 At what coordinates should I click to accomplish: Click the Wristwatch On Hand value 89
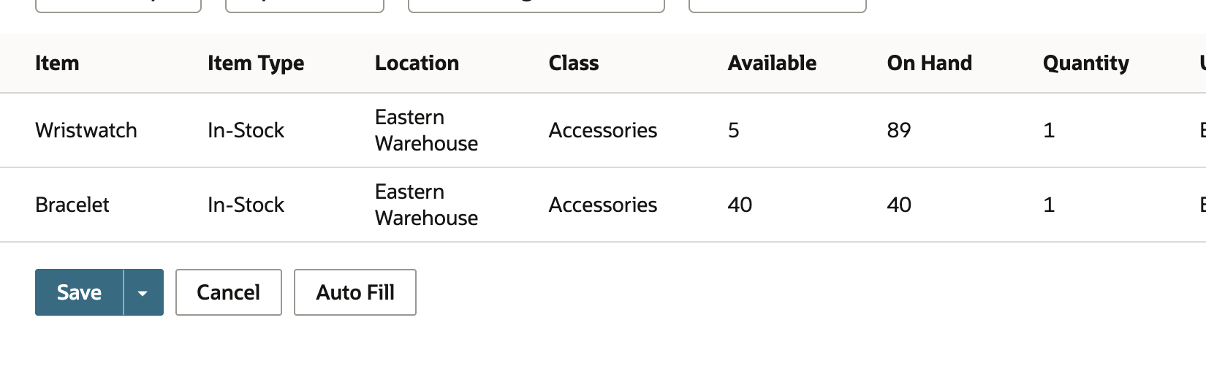tap(899, 130)
